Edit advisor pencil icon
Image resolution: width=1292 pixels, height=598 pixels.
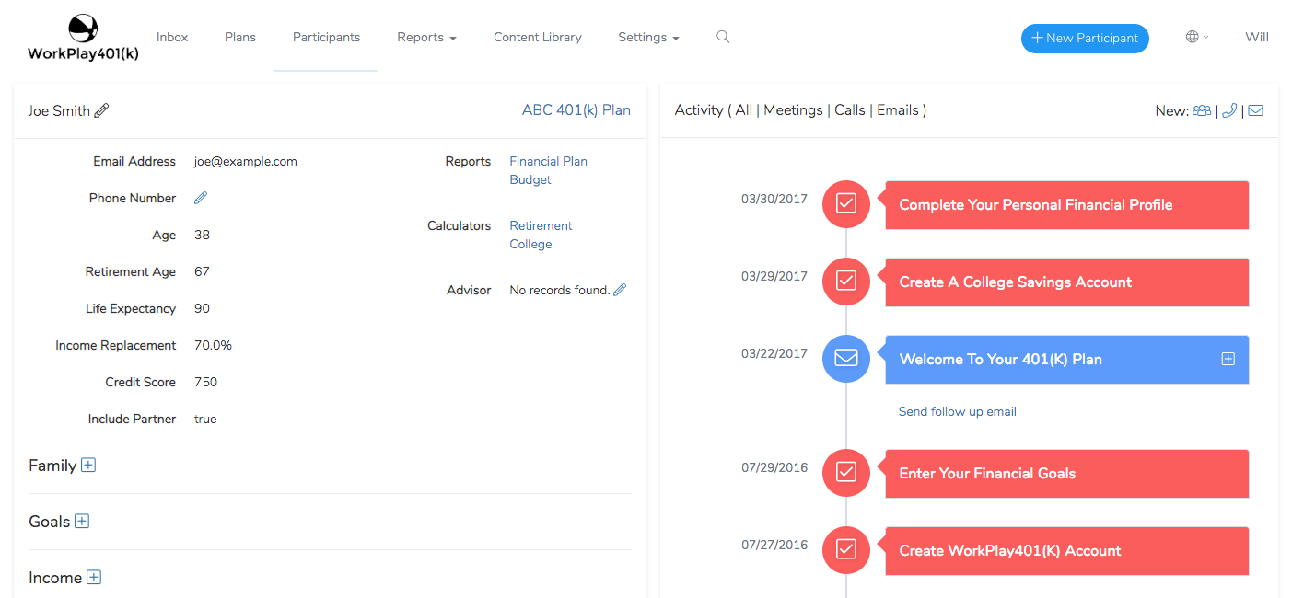click(x=620, y=290)
